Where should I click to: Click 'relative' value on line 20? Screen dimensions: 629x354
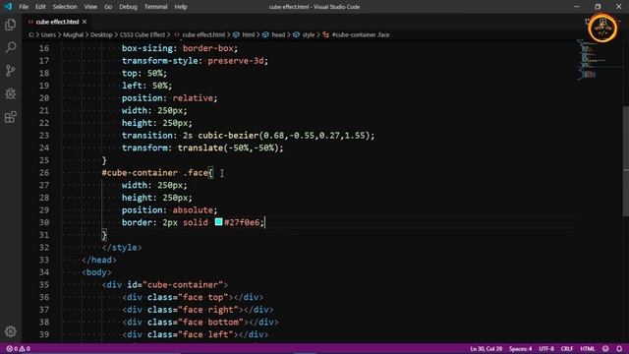click(193, 98)
